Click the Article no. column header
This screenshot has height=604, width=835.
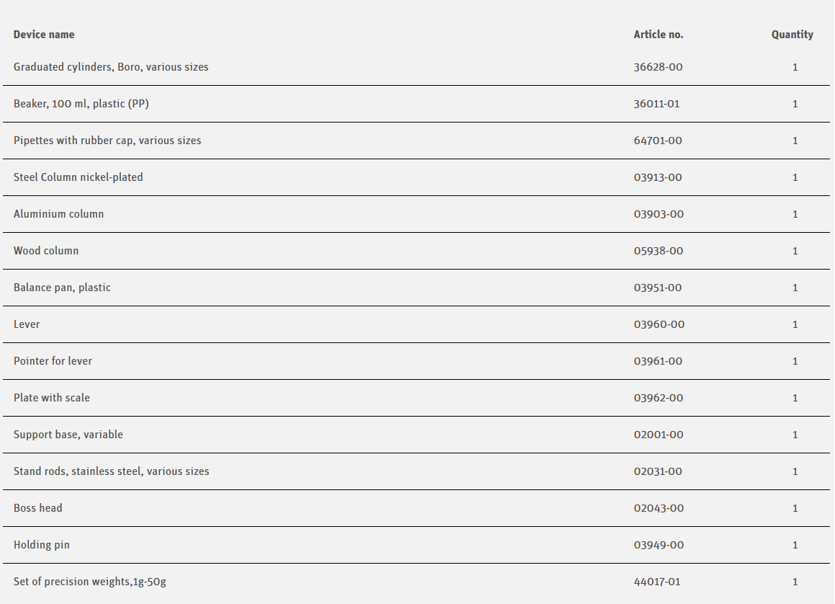658,35
